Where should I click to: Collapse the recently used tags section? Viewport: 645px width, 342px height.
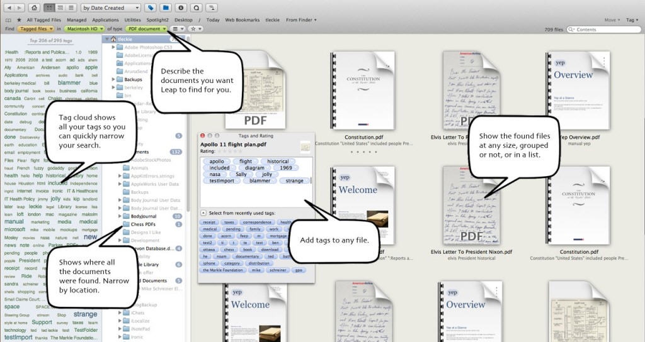(x=203, y=213)
